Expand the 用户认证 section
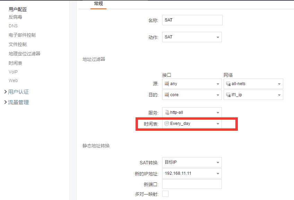Viewport: 294px width, 200px height. 17,92
